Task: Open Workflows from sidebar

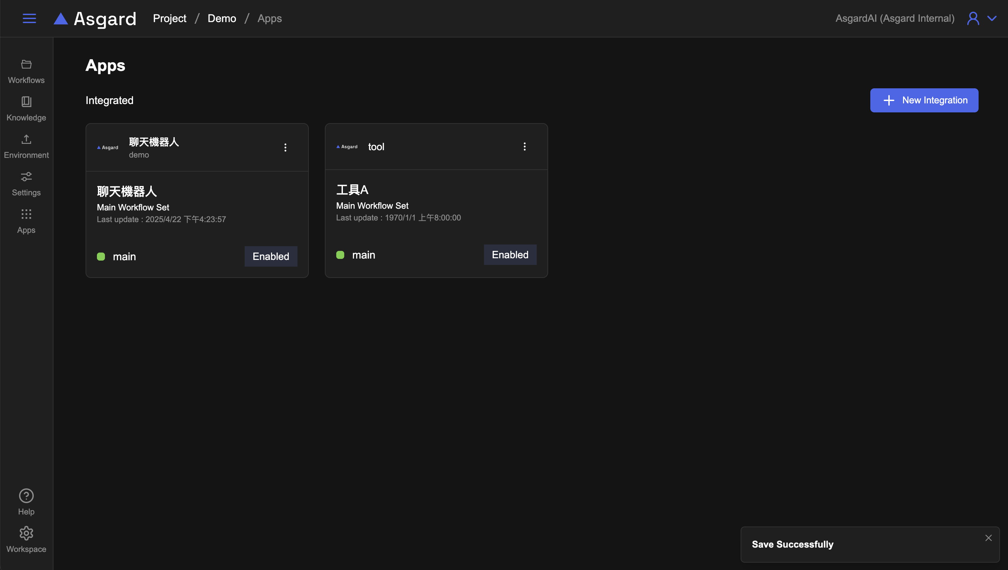Action: point(26,72)
